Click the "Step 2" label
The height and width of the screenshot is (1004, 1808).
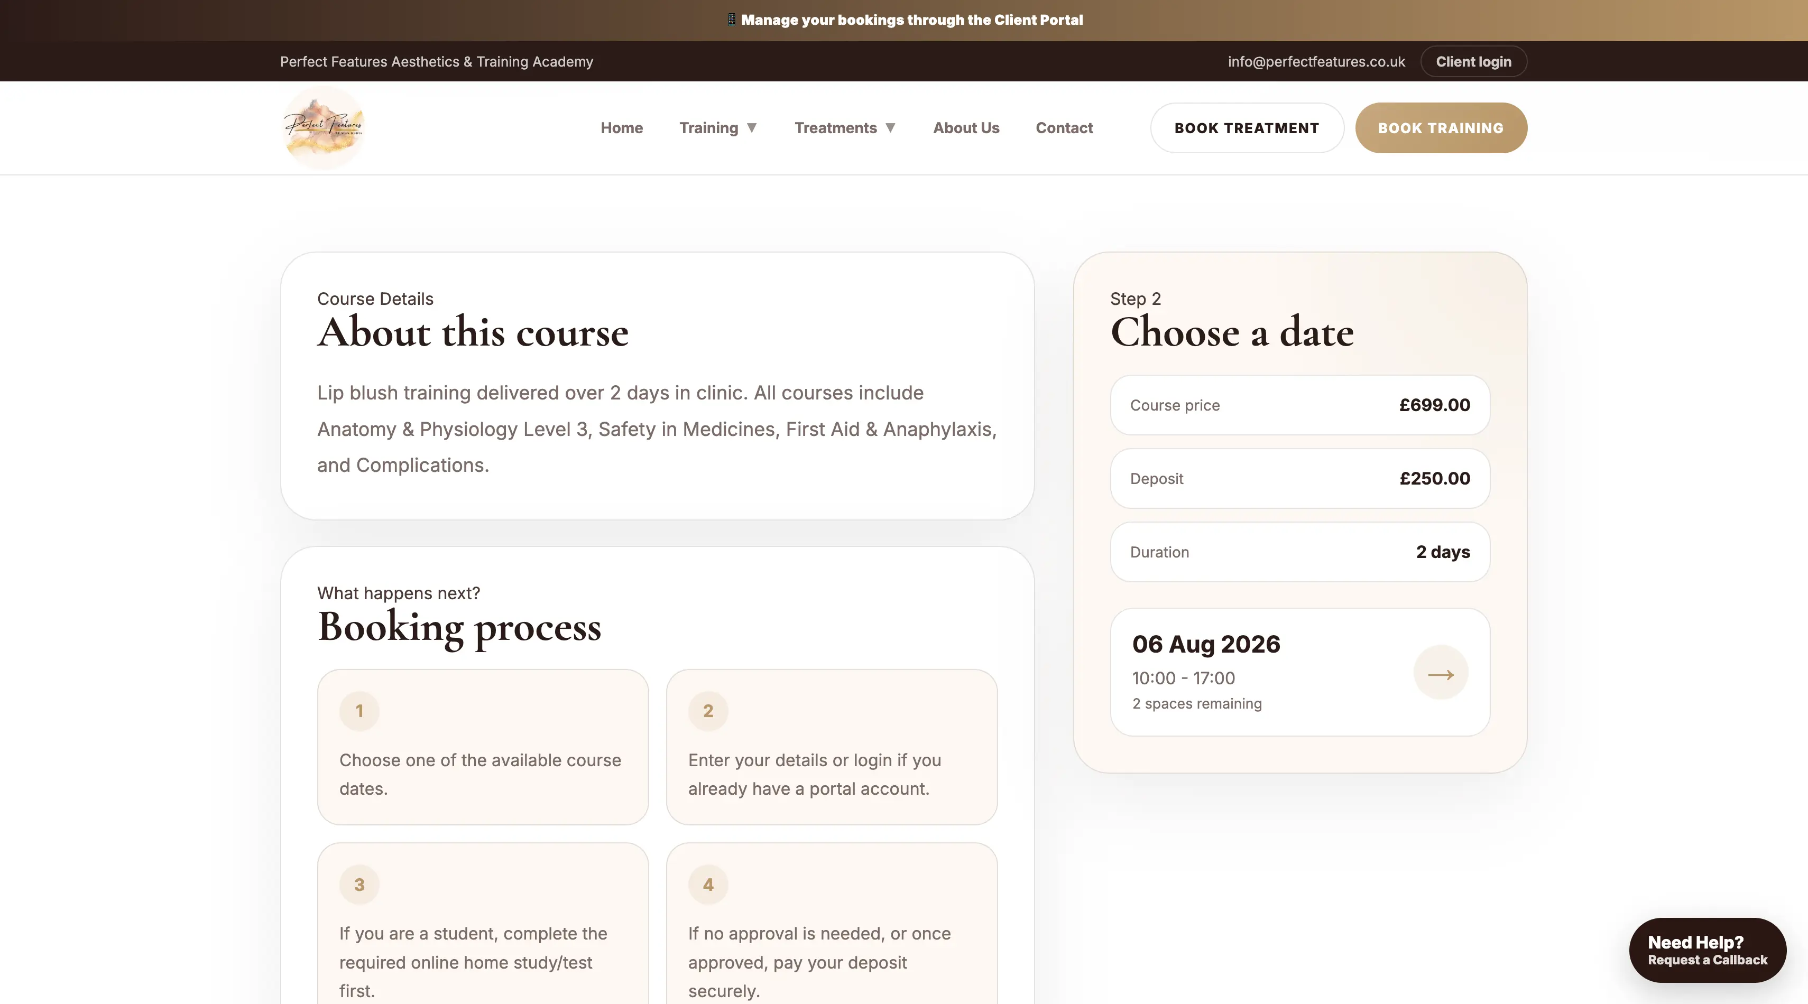coord(1136,299)
